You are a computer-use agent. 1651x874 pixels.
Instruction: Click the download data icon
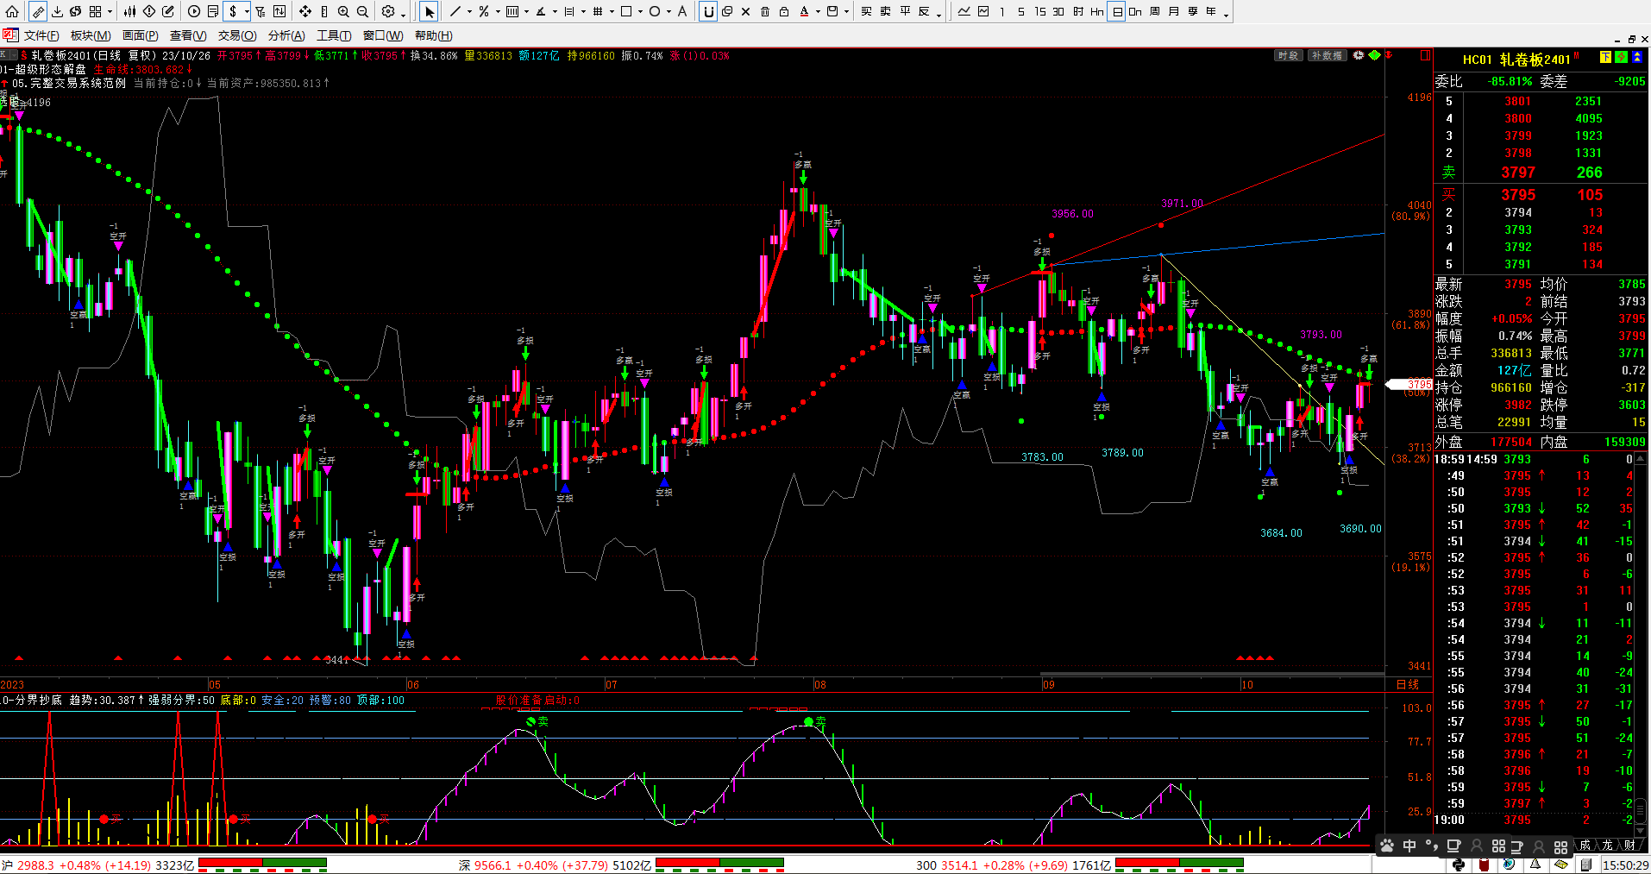(x=57, y=11)
